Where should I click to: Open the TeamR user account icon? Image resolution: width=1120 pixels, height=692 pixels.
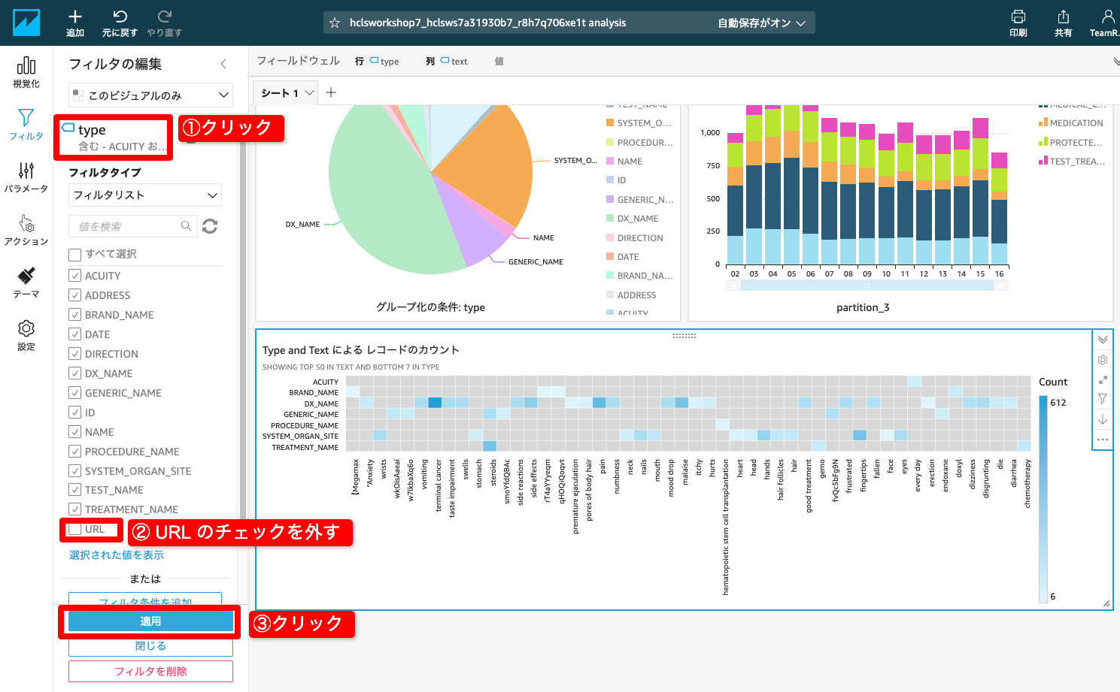[x=1108, y=17]
